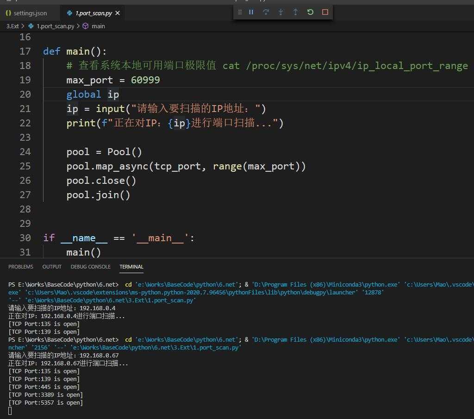Click line number 30 in the gutter
Screen dimensions: 474x419
[25, 238]
